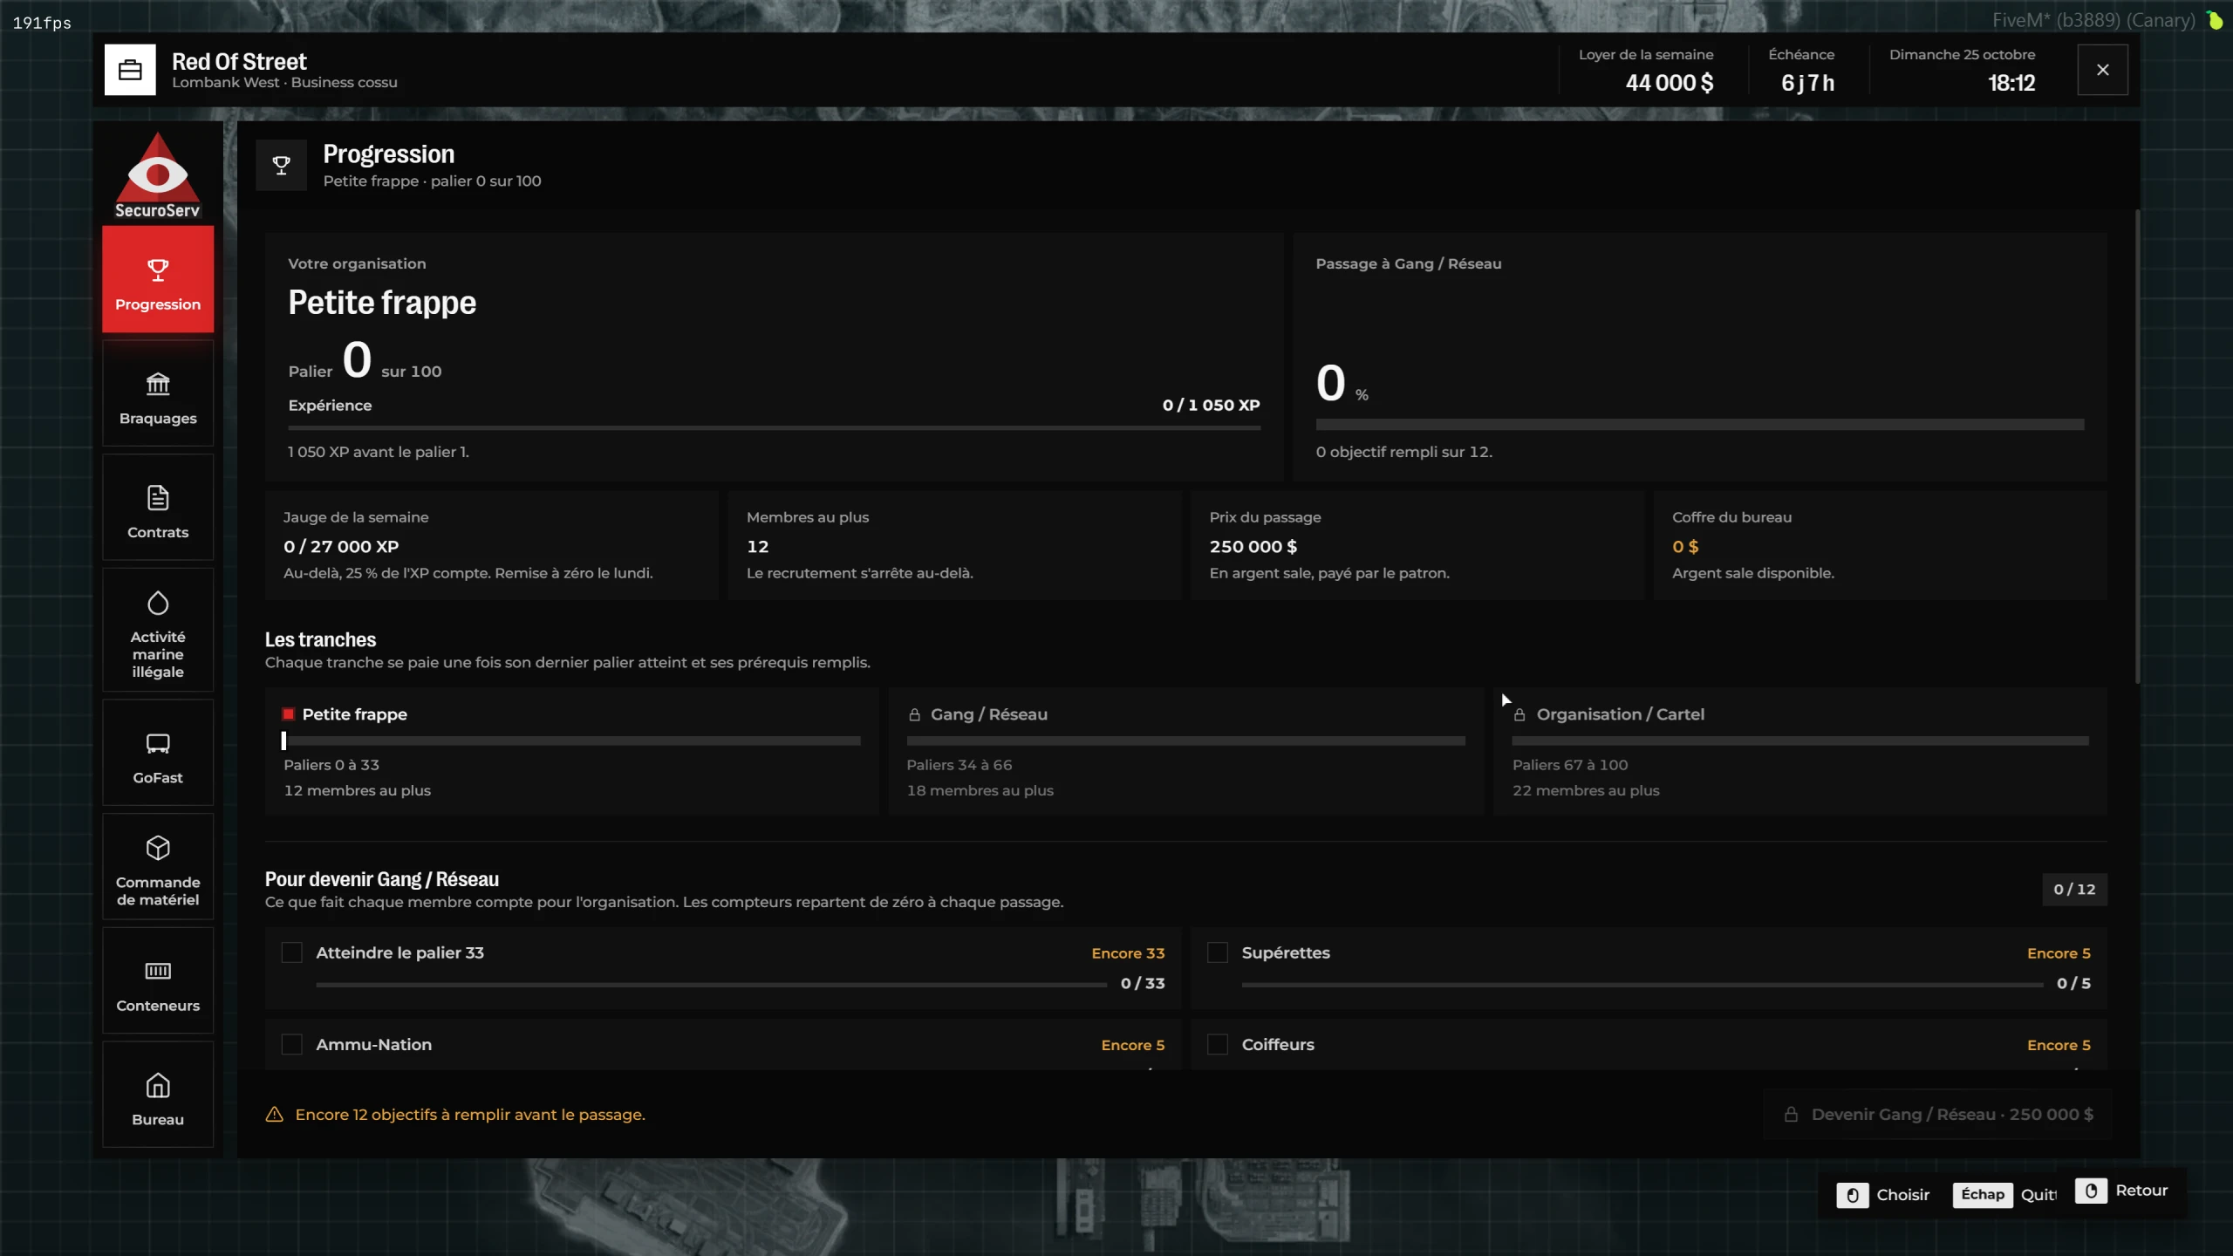
Task: Select the GoFast vehicle icon
Action: 158,743
